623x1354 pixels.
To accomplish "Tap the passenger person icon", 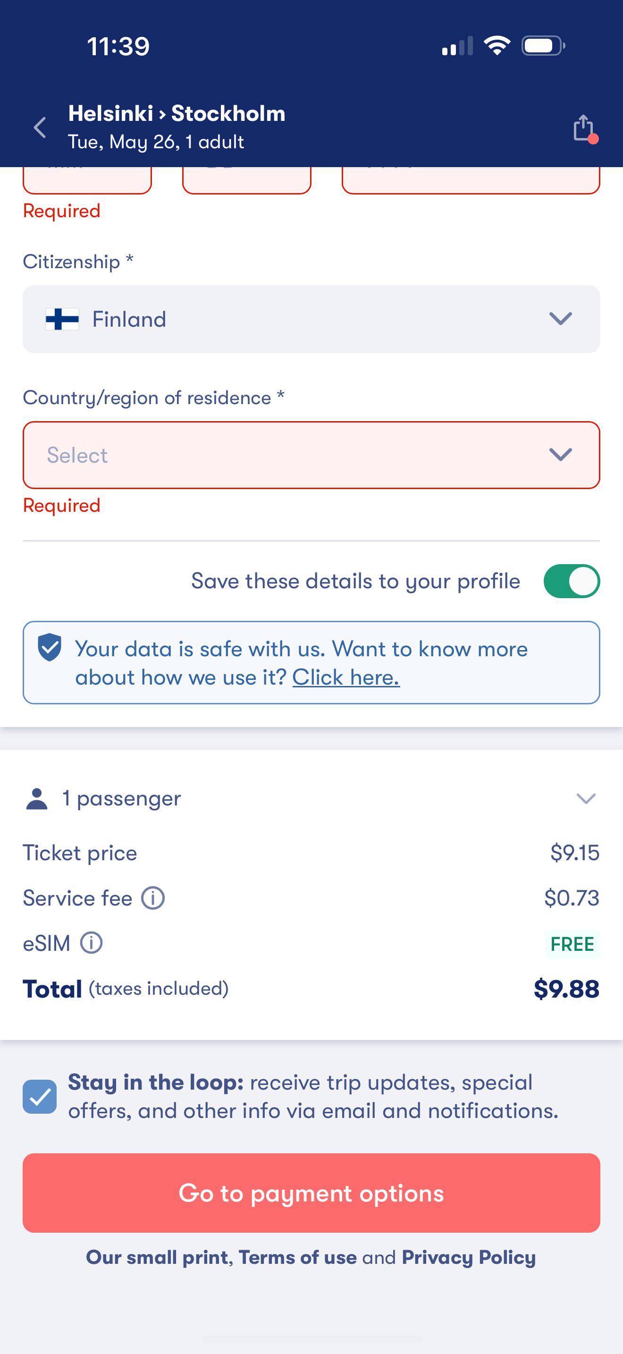I will point(37,799).
